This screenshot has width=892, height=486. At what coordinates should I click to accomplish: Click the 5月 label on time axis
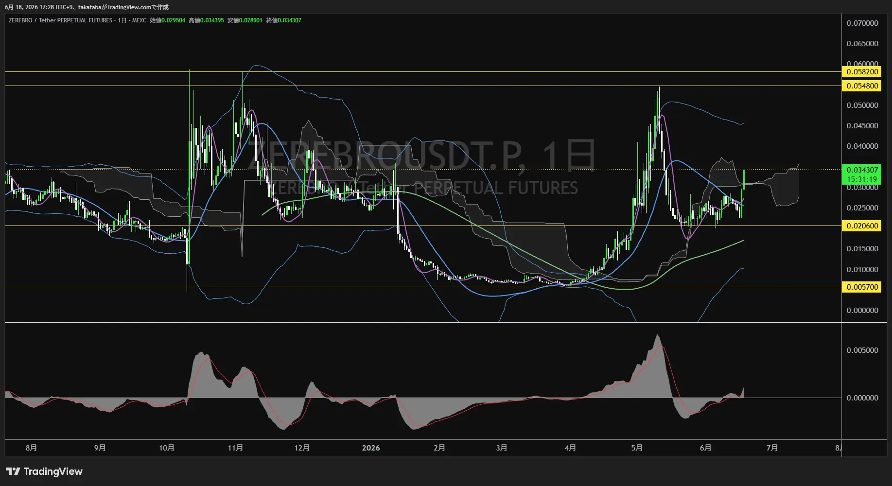pyautogui.click(x=637, y=448)
